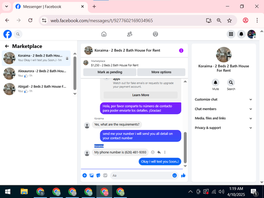The width and height of the screenshot is (264, 198).
Task: Reload the page
Action: pyautogui.click(x=30, y=21)
